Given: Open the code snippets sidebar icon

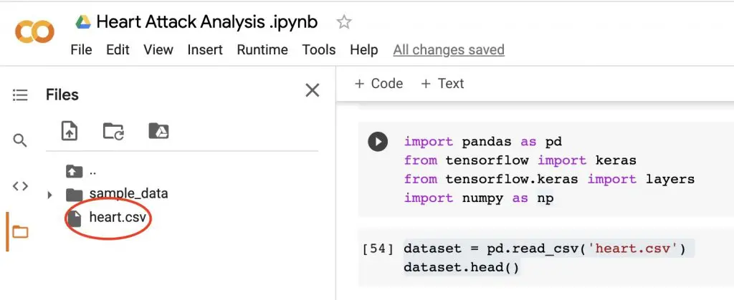Looking at the screenshot, I should click(20, 186).
